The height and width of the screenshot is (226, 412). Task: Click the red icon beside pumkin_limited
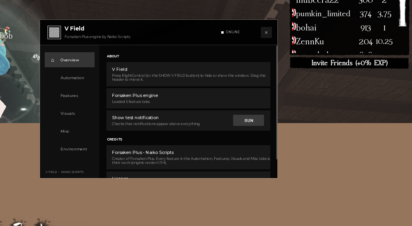[294, 13]
